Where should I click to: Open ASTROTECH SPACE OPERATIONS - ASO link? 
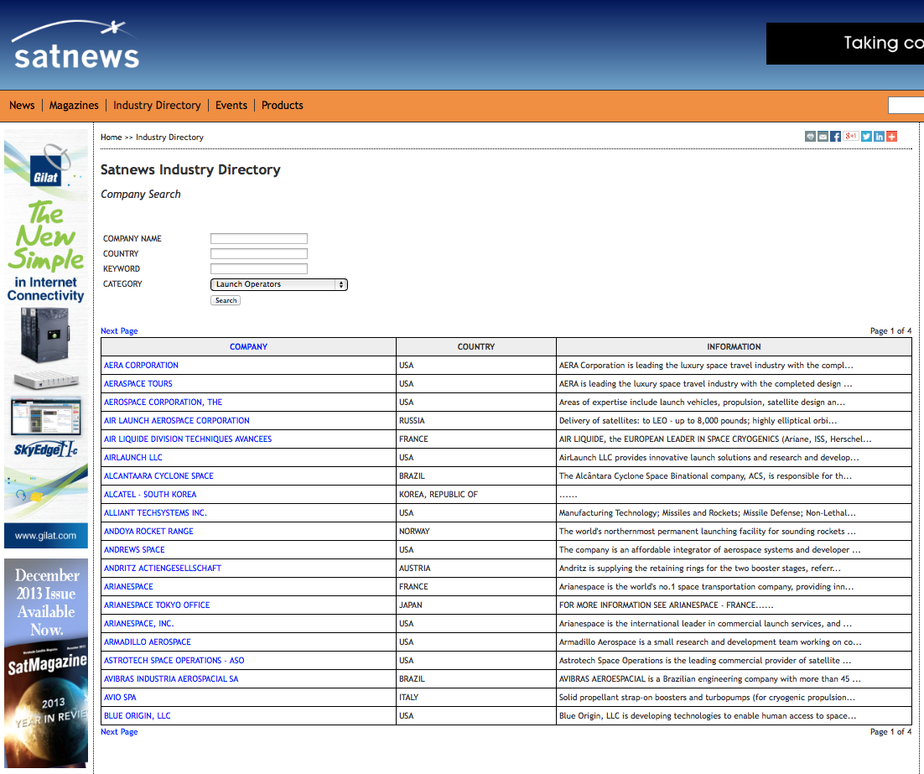point(174,660)
